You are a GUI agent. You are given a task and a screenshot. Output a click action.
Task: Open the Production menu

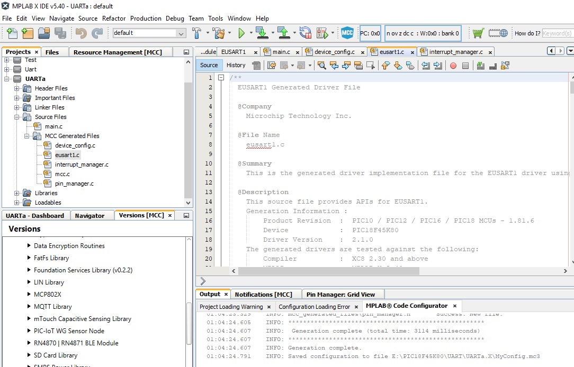click(146, 19)
